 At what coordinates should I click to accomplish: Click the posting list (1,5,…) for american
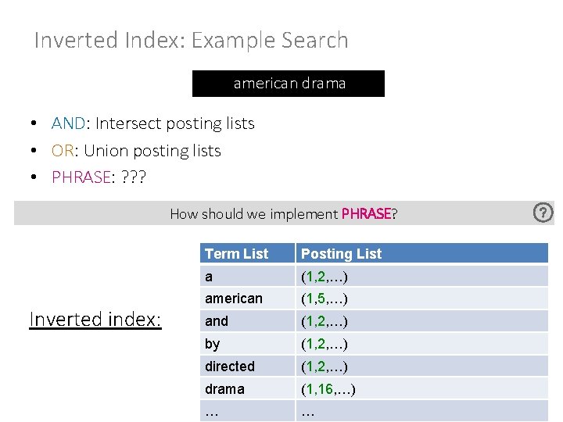click(325, 299)
